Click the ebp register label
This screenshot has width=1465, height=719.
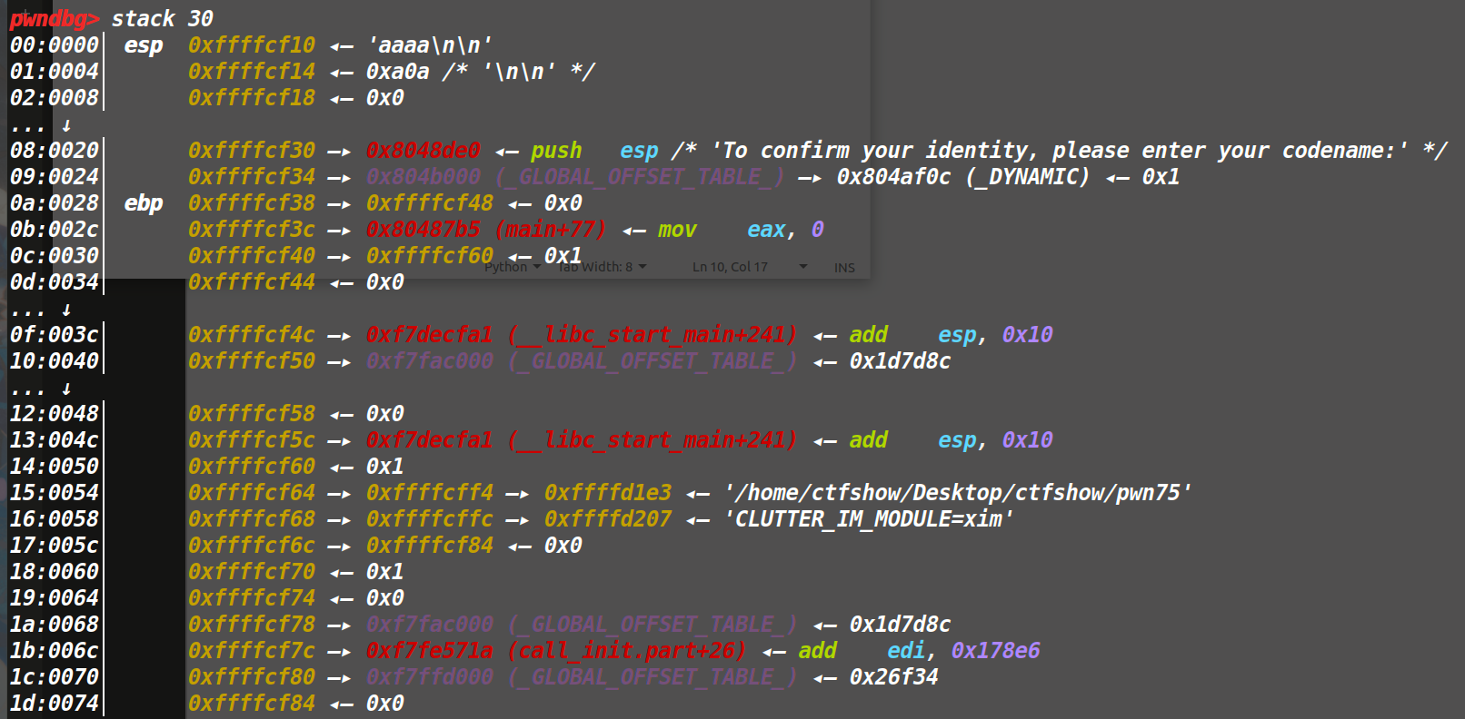coord(143,203)
